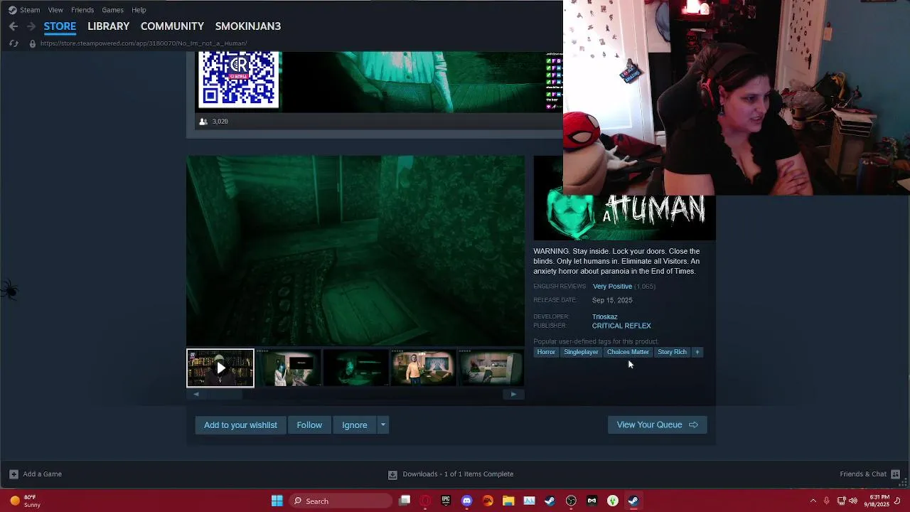The image size is (910, 512).
Task: Reload the store page
Action: point(14,43)
